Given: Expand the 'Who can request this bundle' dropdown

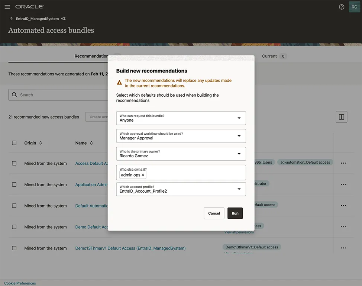Looking at the screenshot, I should [239, 118].
